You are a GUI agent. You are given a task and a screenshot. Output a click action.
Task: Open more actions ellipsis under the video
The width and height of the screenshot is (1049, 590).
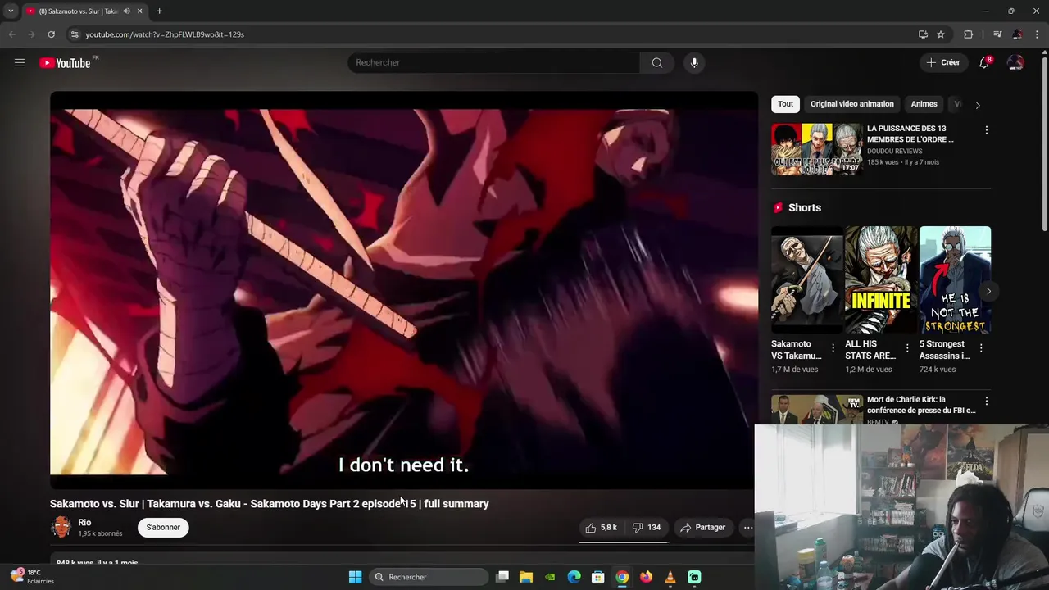748,528
